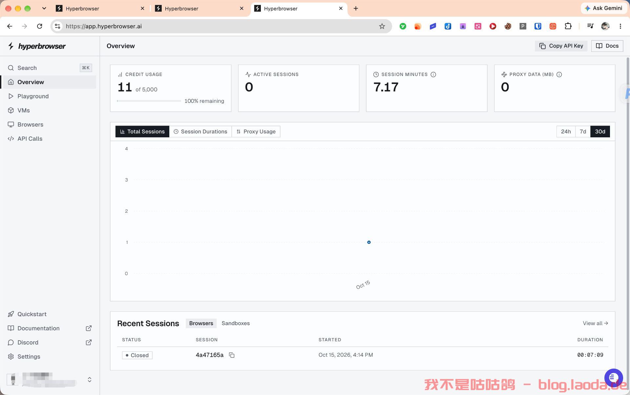Image resolution: width=630 pixels, height=395 pixels.
Task: Open browser profile avatar
Action: (605, 26)
